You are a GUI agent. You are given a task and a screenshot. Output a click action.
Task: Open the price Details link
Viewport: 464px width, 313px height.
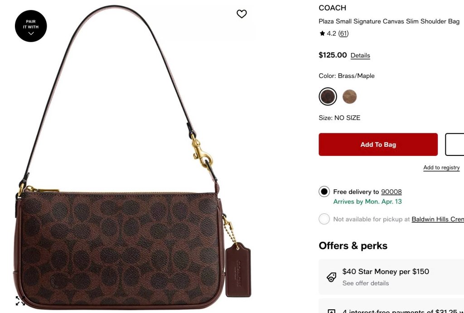point(360,55)
